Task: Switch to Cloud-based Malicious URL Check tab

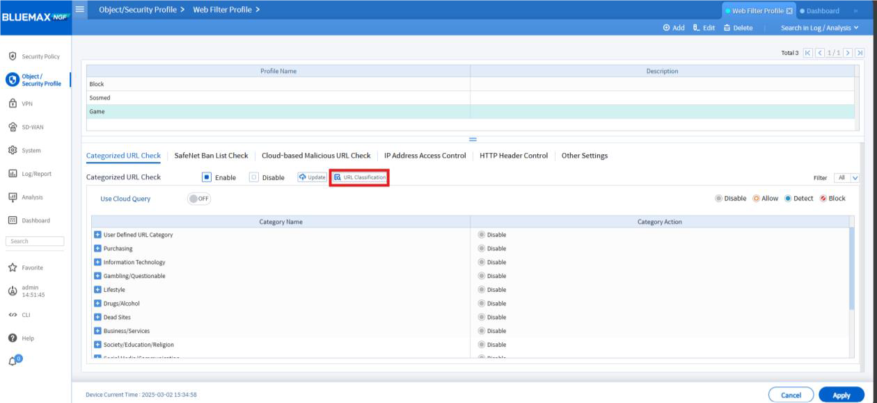Action: (316, 156)
